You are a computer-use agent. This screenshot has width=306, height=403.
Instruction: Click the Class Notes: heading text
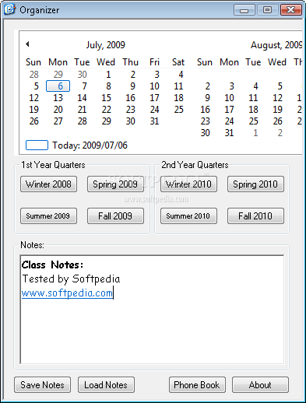click(x=52, y=265)
